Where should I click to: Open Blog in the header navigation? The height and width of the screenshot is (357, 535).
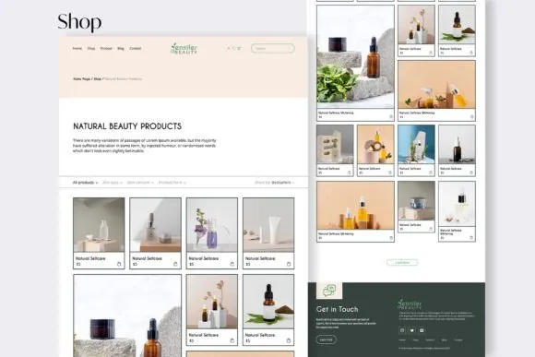pos(121,49)
